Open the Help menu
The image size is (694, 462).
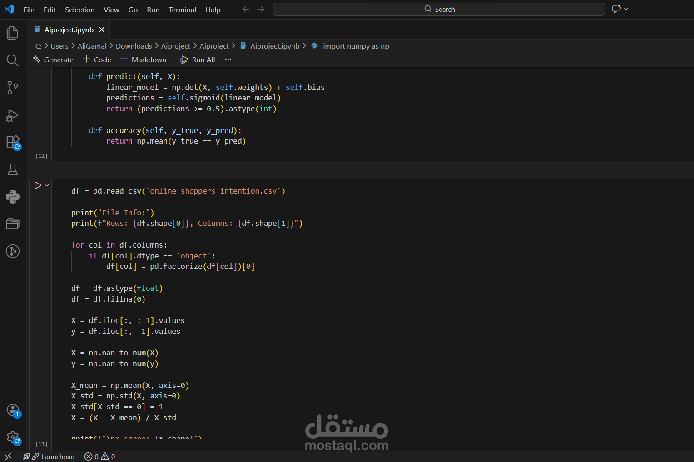point(213,10)
